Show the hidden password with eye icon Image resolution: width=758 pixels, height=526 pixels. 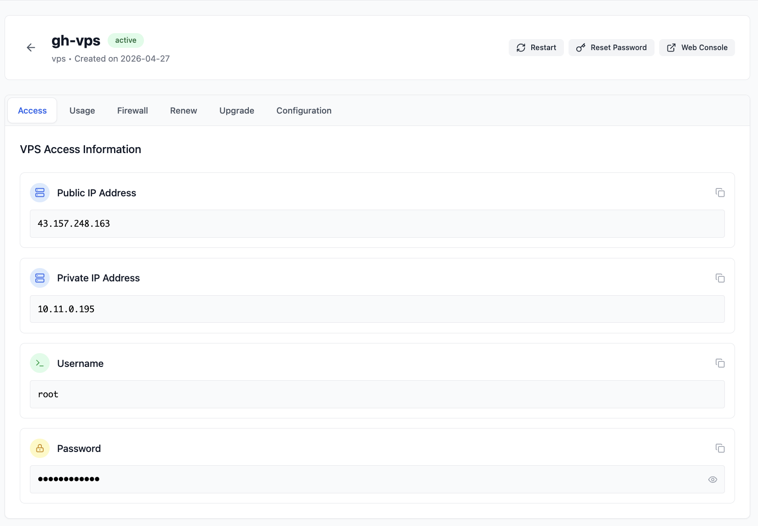712,480
